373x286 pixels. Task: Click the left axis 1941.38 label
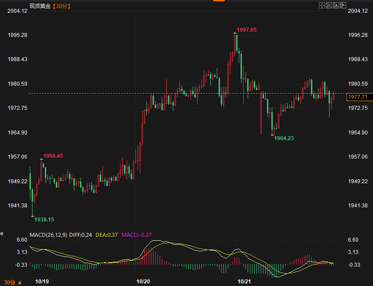[17, 206]
